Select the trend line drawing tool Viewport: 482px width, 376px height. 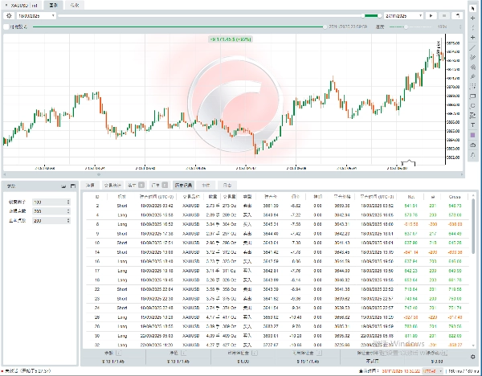[473, 48]
